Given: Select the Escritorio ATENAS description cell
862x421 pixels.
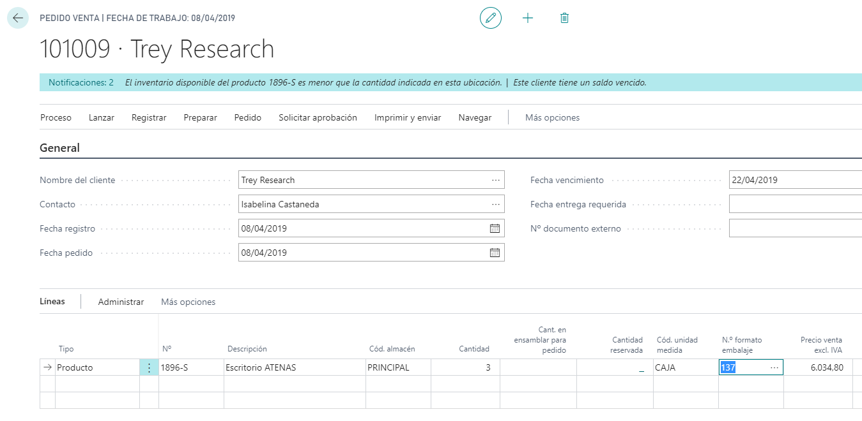Looking at the screenshot, I should point(295,367).
